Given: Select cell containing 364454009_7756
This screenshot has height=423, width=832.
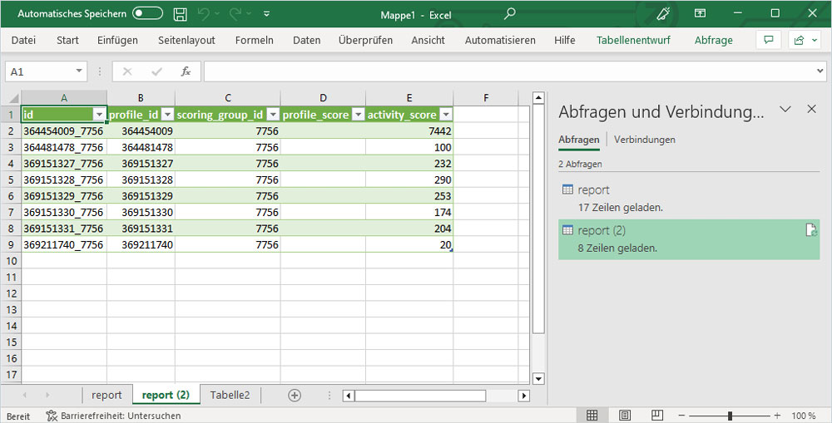Looking at the screenshot, I should click(x=64, y=131).
